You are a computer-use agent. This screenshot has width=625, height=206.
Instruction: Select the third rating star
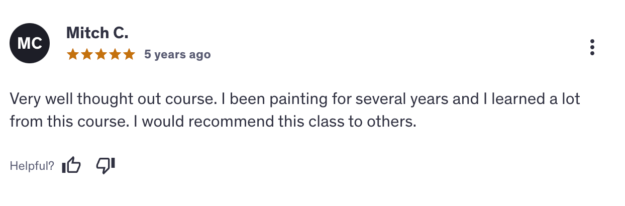[101, 54]
